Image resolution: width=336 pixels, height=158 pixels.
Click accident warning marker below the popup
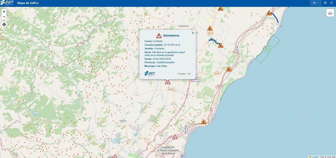(x=167, y=82)
